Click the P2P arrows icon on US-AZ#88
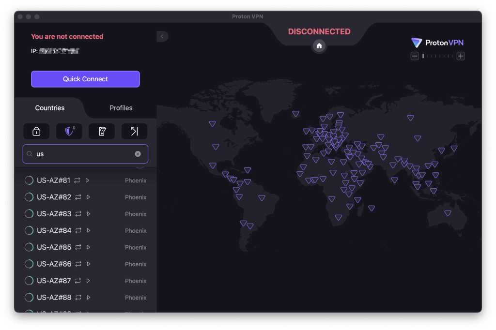Viewport: 496px width, 330px height. tap(78, 298)
